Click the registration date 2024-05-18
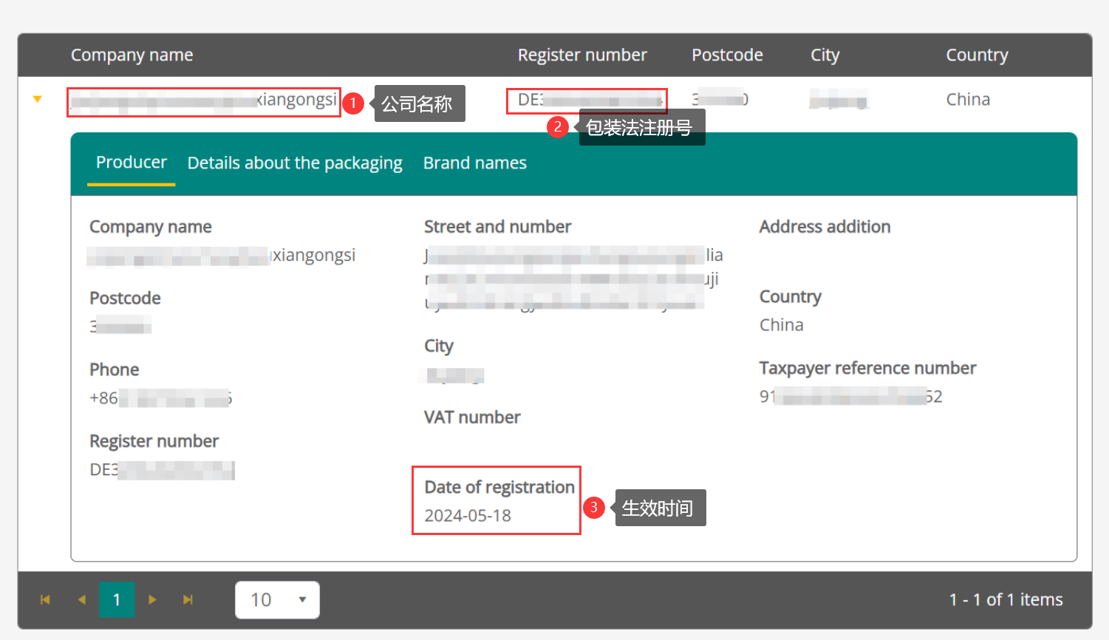1109x640 pixels. coord(468,516)
